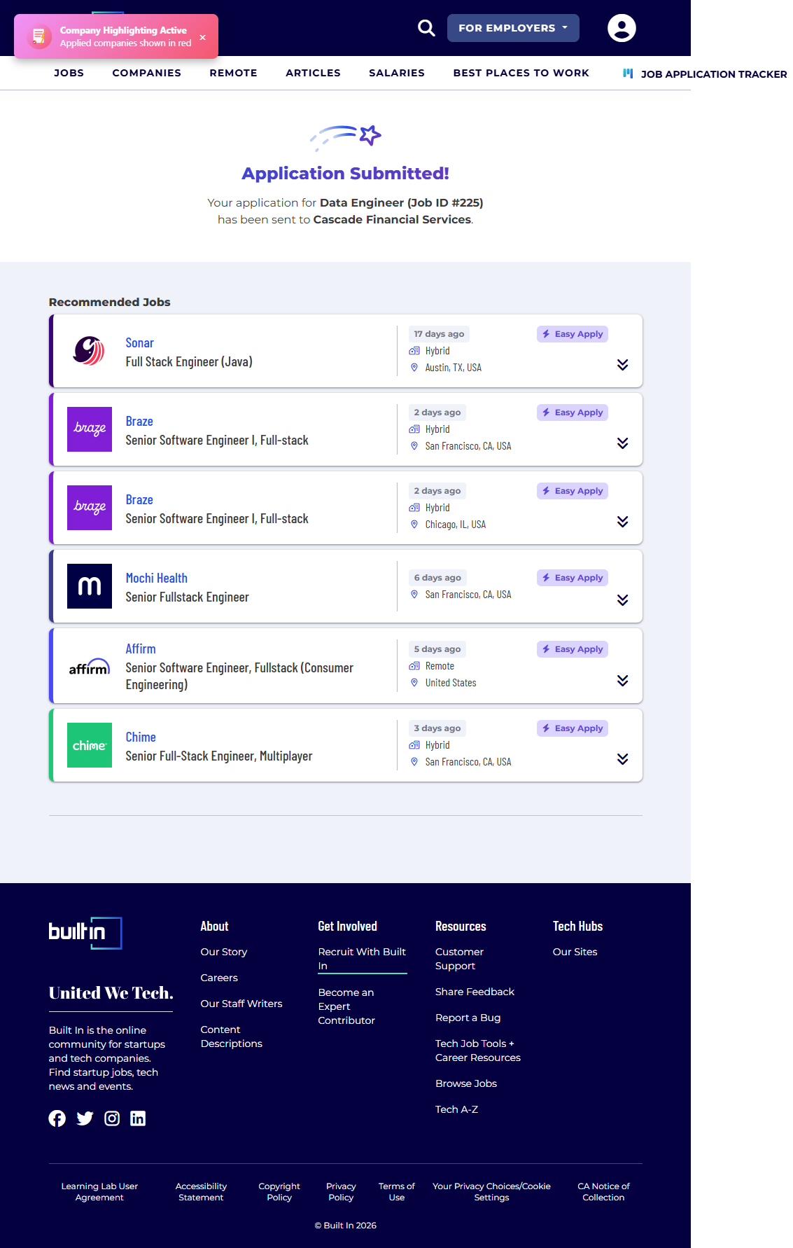Screen dimensions: 793x1248
Task: Dismiss the Company Highlighting Active notification
Action: pyautogui.click(x=202, y=37)
